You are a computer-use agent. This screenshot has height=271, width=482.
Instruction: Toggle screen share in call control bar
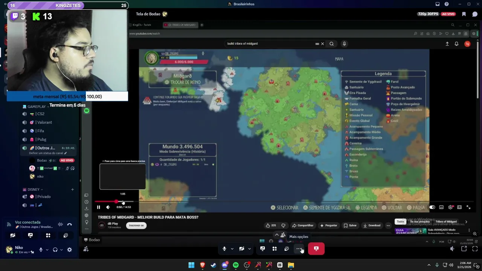tap(262, 248)
